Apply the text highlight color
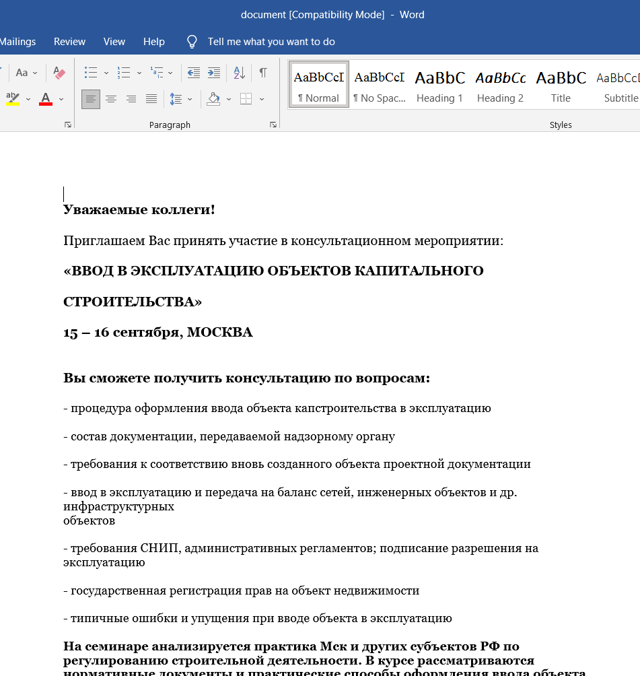Image resolution: width=640 pixels, height=676 pixels. pos(13,99)
